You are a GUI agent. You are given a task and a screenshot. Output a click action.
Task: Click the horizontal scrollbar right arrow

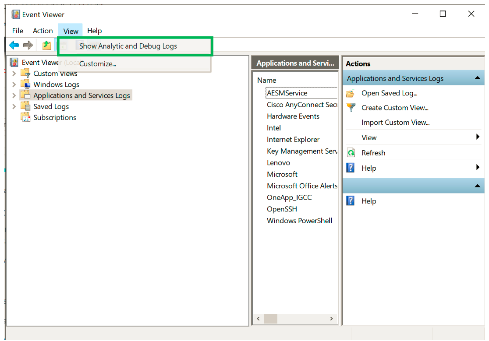[x=332, y=319]
